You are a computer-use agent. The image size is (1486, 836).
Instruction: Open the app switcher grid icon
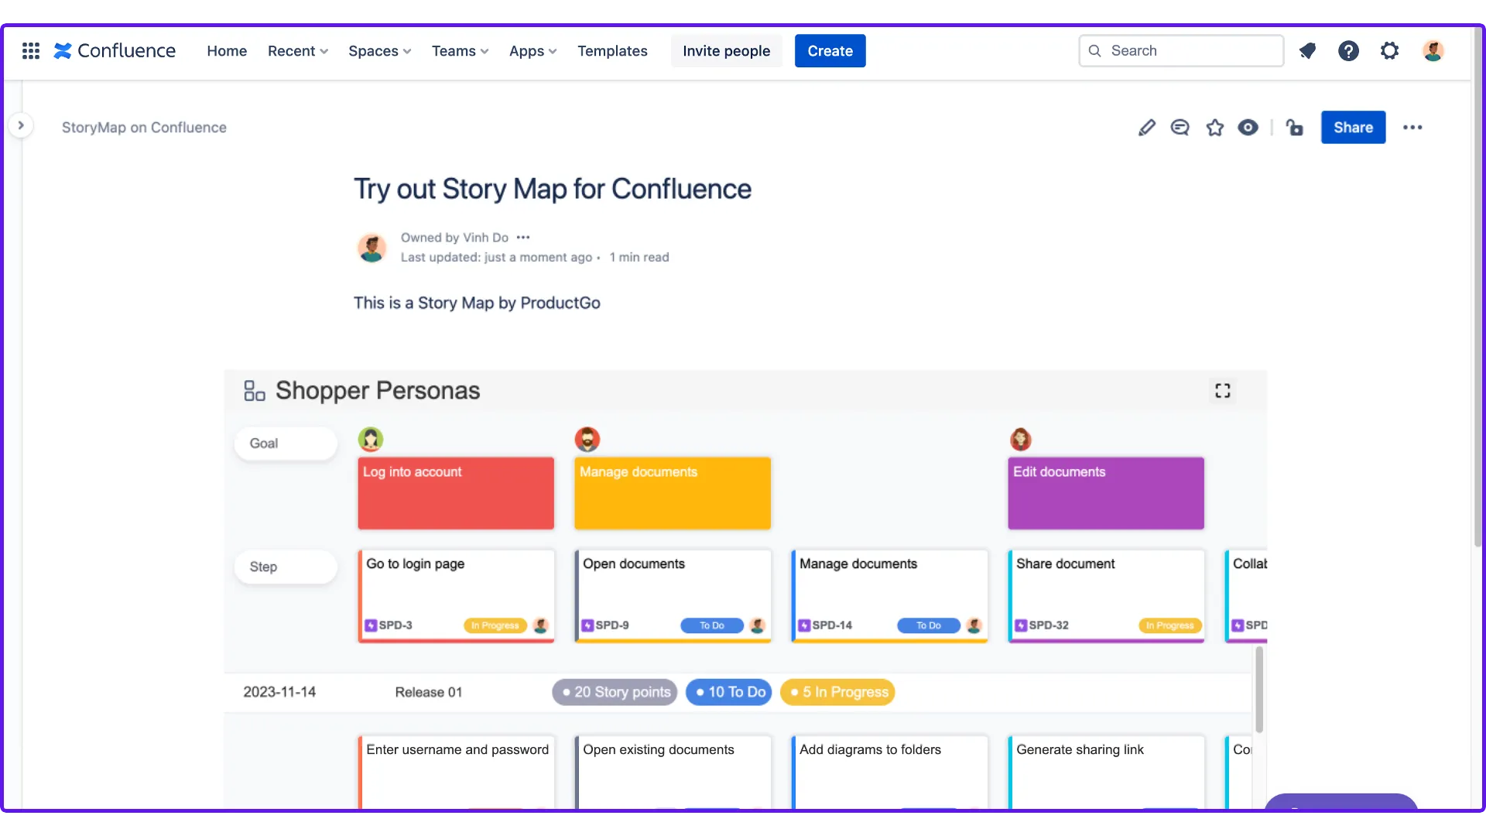click(31, 51)
